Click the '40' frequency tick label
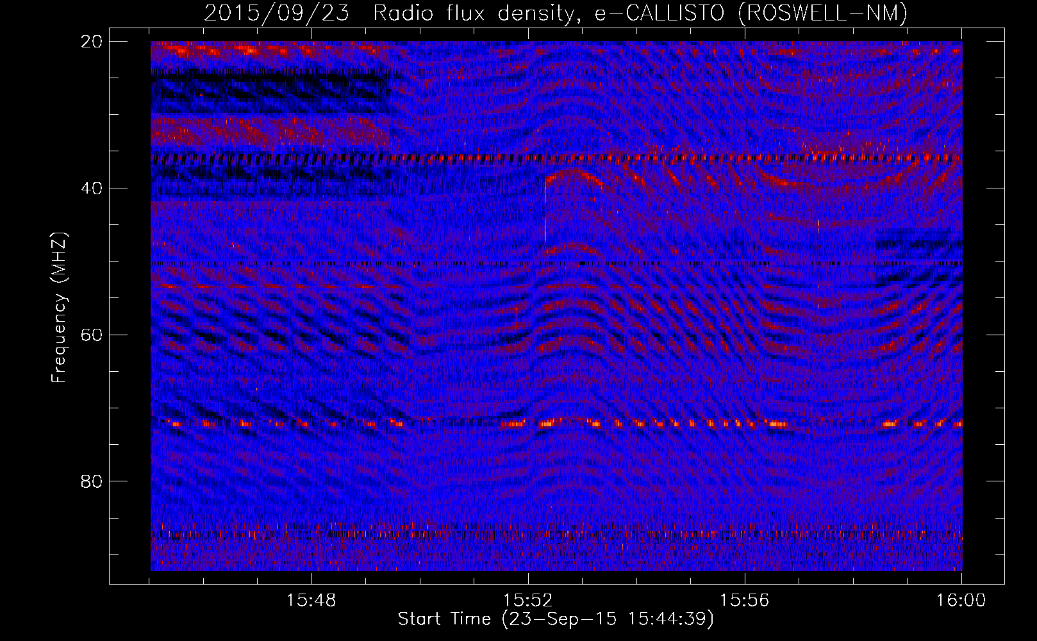 tap(91, 188)
